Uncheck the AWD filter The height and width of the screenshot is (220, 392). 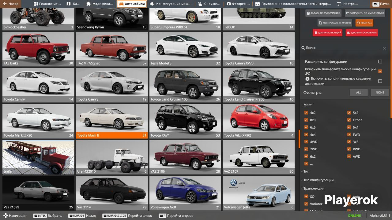(349, 156)
